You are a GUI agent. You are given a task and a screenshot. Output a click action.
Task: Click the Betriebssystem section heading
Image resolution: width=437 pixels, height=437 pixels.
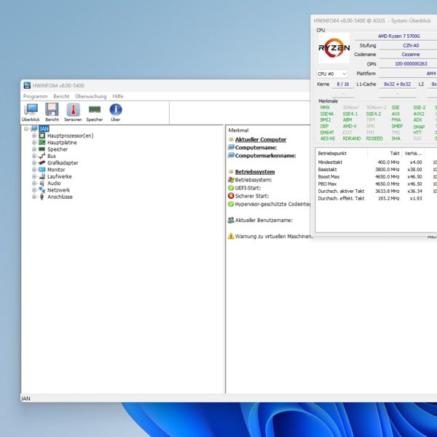(x=255, y=172)
